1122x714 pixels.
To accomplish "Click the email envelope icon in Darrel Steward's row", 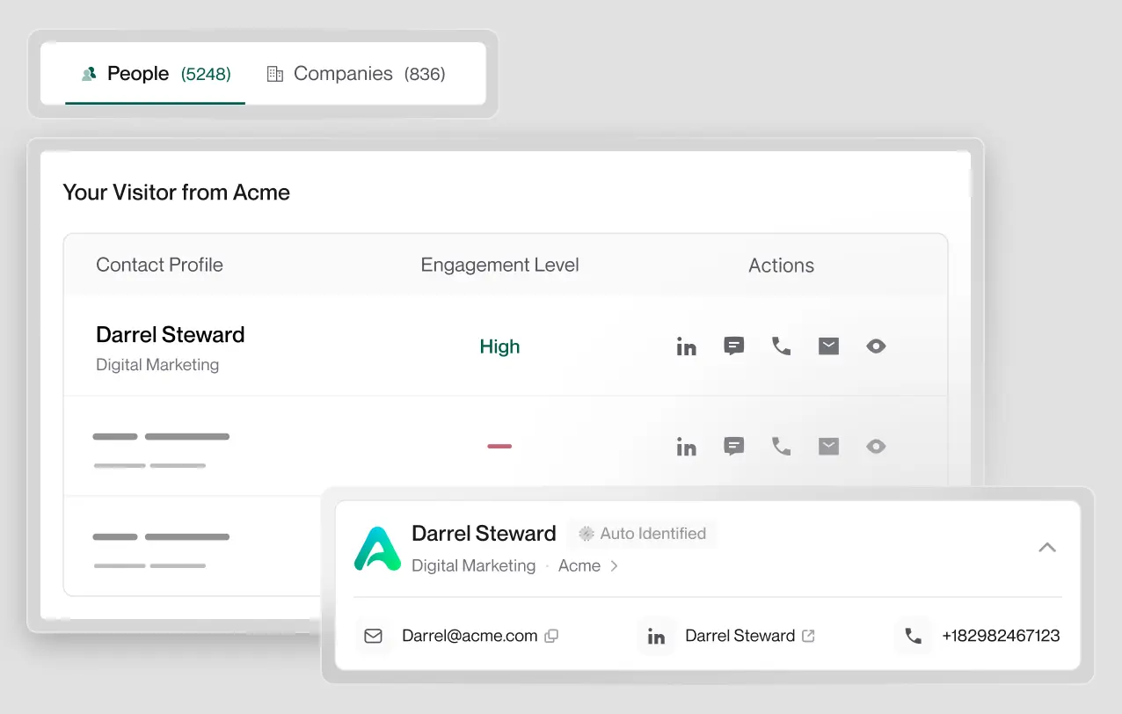I will [828, 346].
